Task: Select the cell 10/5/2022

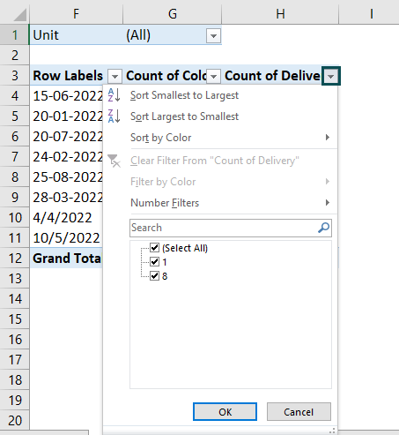Action: point(66,238)
